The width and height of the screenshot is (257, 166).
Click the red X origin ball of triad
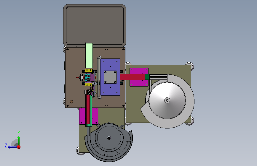(x=19, y=147)
